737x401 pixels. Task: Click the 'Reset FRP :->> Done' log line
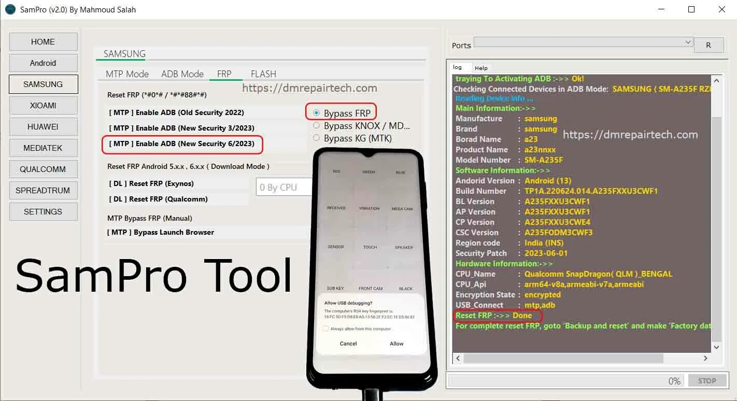[493, 316]
